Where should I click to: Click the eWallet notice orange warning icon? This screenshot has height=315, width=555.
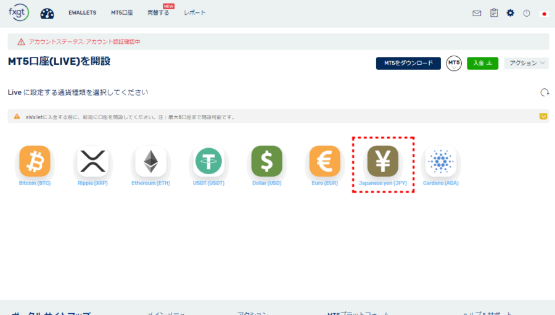point(17,116)
